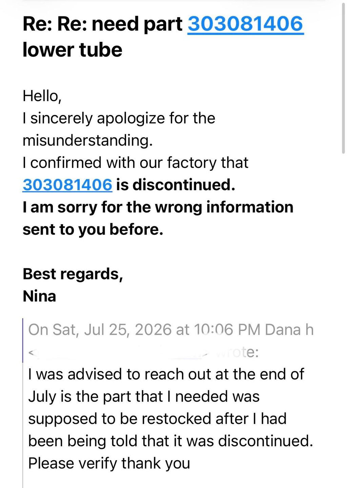The height and width of the screenshot is (488, 347).
Task: Open part number 303081406 link in subject
Action: pyautogui.click(x=246, y=24)
